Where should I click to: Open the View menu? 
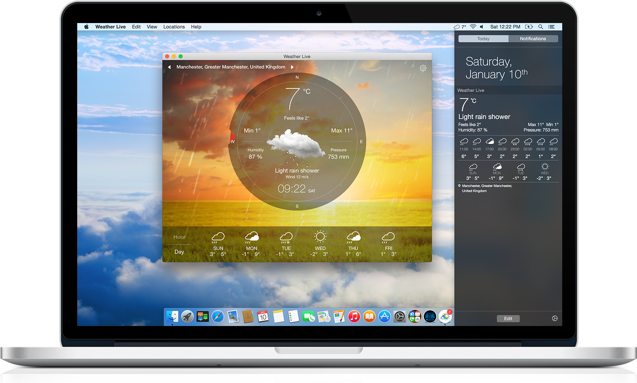click(x=152, y=27)
